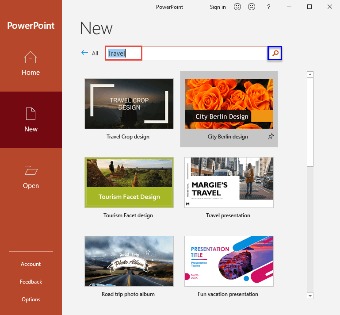Click the scrollbar up arrow
340x315 pixels.
click(310, 75)
